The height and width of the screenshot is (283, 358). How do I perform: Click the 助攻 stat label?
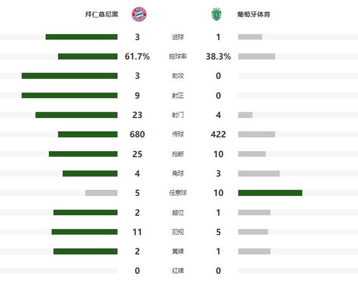(x=177, y=76)
